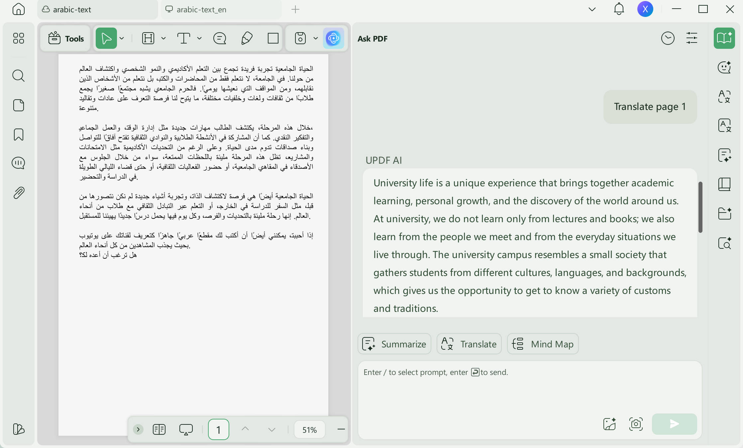Viewport: 743px width, 448px height.
Task: Open the Home icon
Action: click(18, 9)
